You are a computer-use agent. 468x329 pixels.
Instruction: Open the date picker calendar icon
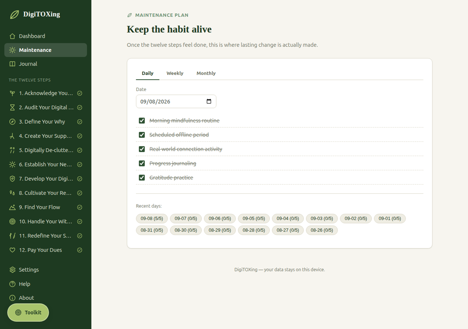tap(209, 101)
